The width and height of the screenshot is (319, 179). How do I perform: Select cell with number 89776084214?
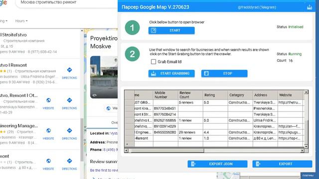click(165, 114)
